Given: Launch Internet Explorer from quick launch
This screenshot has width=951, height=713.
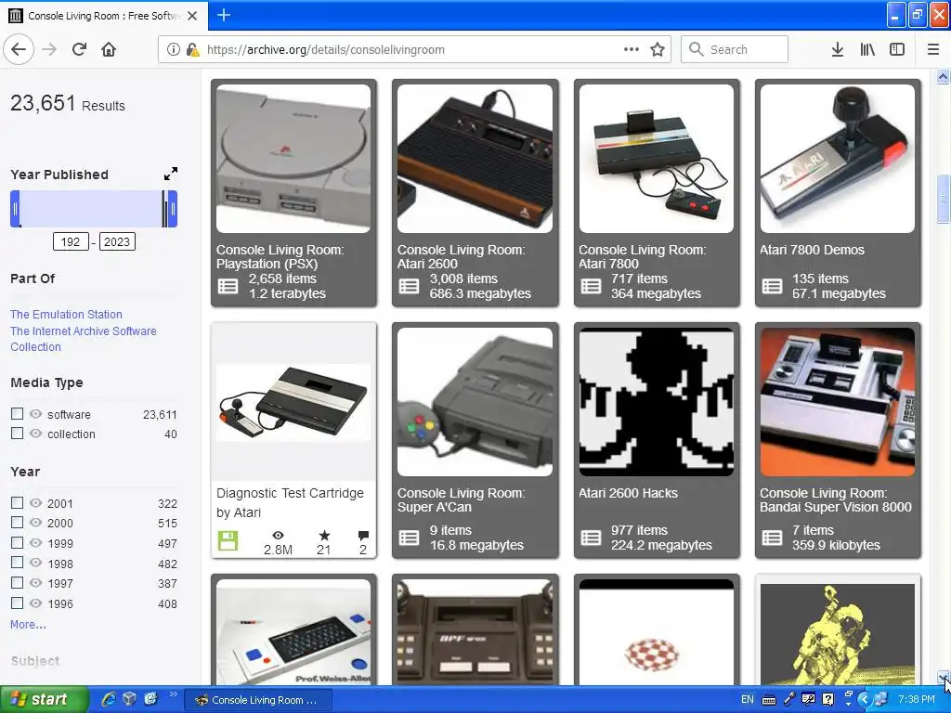Looking at the screenshot, I should pos(109,699).
